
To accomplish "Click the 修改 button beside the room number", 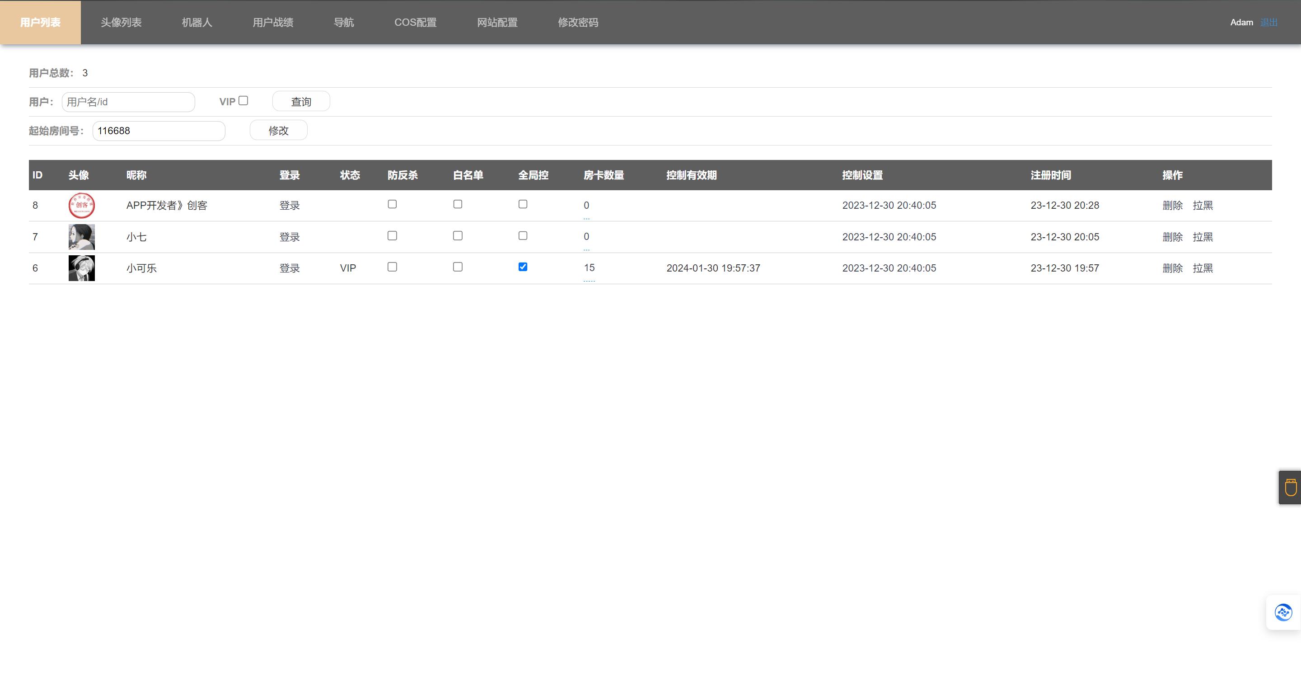I will [278, 130].
